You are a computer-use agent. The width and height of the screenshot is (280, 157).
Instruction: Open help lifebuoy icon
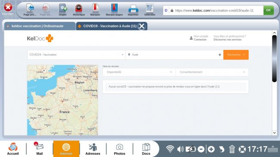(x=242, y=149)
